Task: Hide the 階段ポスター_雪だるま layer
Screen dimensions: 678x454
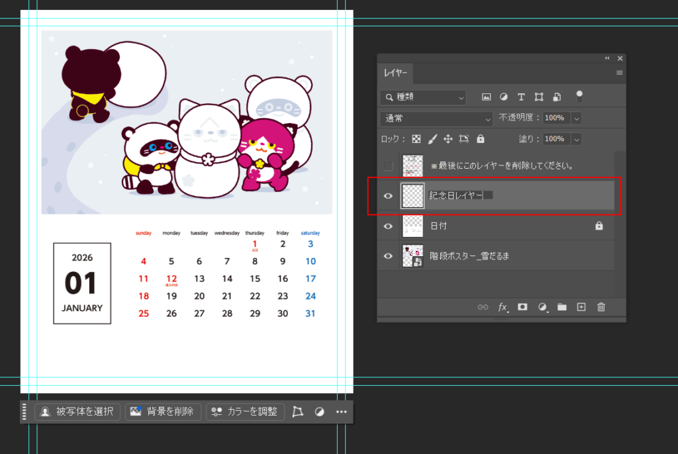Action: 389,256
